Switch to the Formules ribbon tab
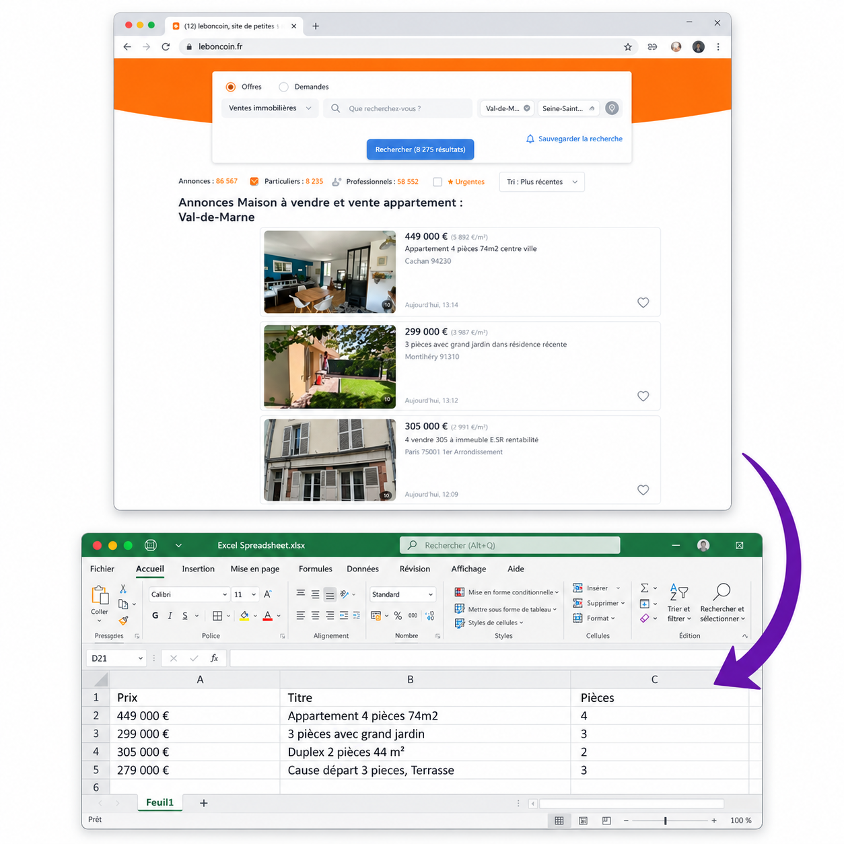The height and width of the screenshot is (844, 844). click(x=316, y=569)
